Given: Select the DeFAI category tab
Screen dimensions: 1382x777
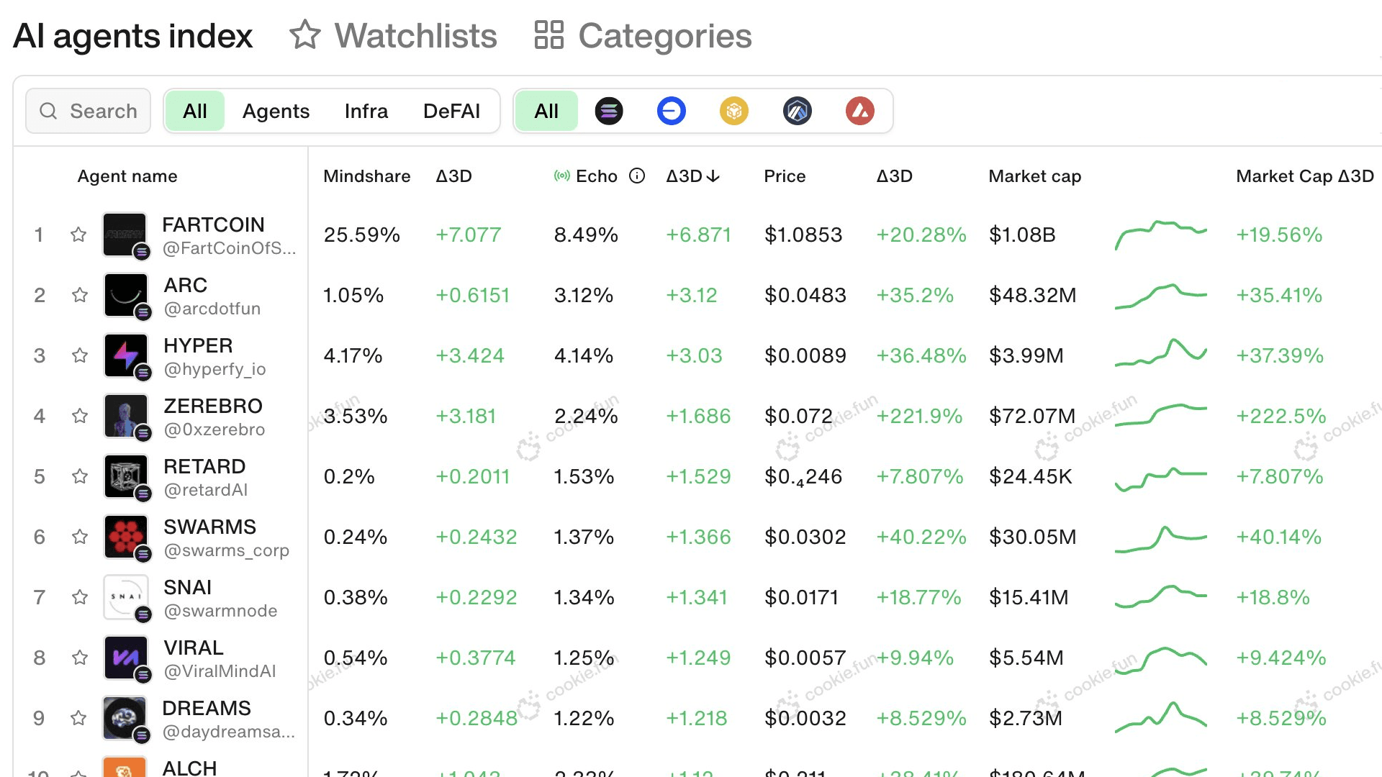Looking at the screenshot, I should pos(451,112).
